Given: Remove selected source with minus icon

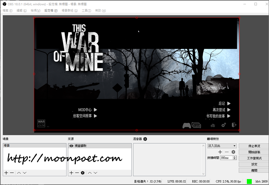Looking at the screenshot, I should (77, 173).
